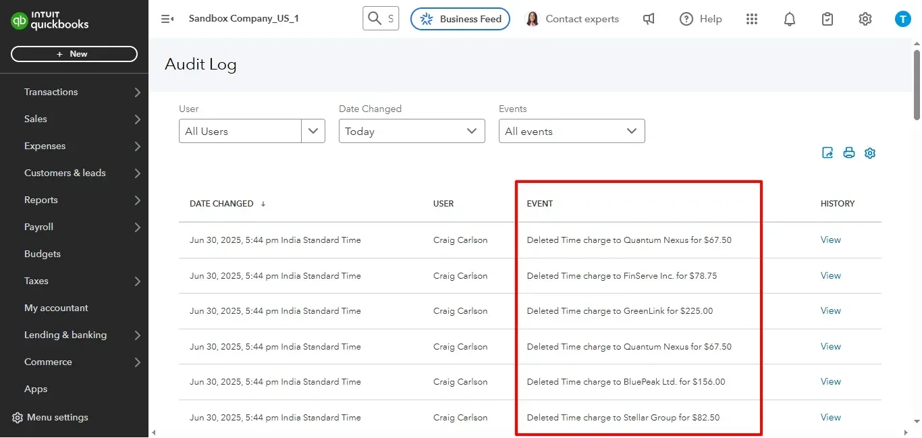The width and height of the screenshot is (922, 438).
Task: Export the audit log
Action: tap(828, 153)
